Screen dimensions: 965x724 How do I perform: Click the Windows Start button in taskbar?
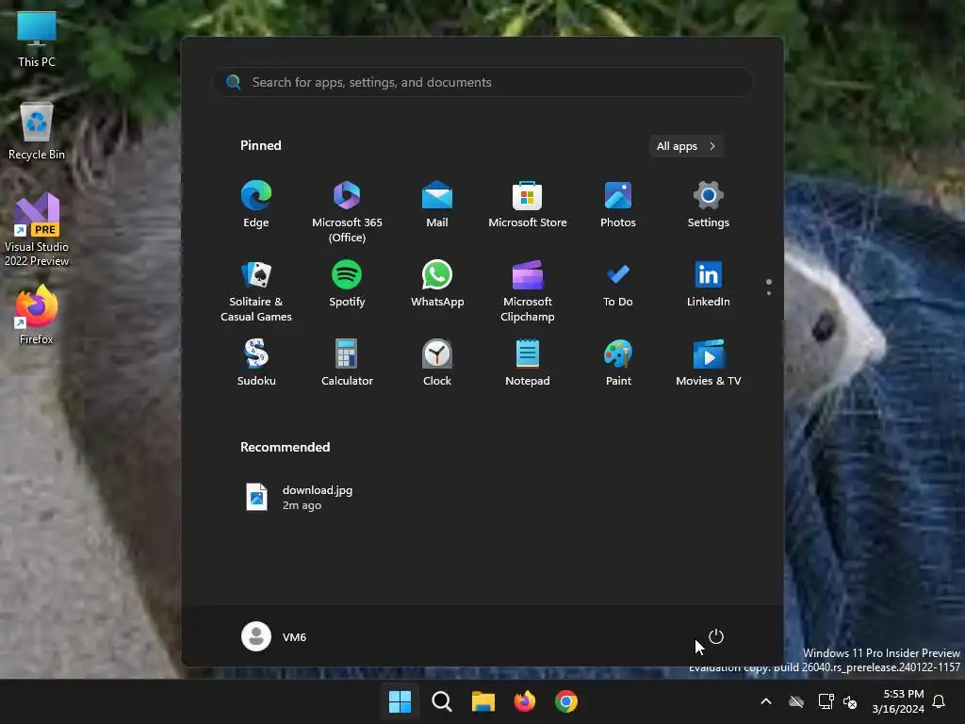[400, 701]
